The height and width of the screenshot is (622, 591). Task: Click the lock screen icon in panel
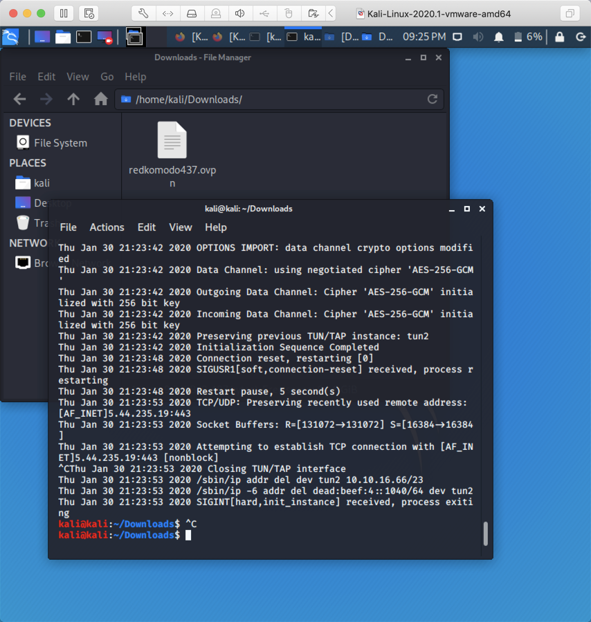(559, 37)
